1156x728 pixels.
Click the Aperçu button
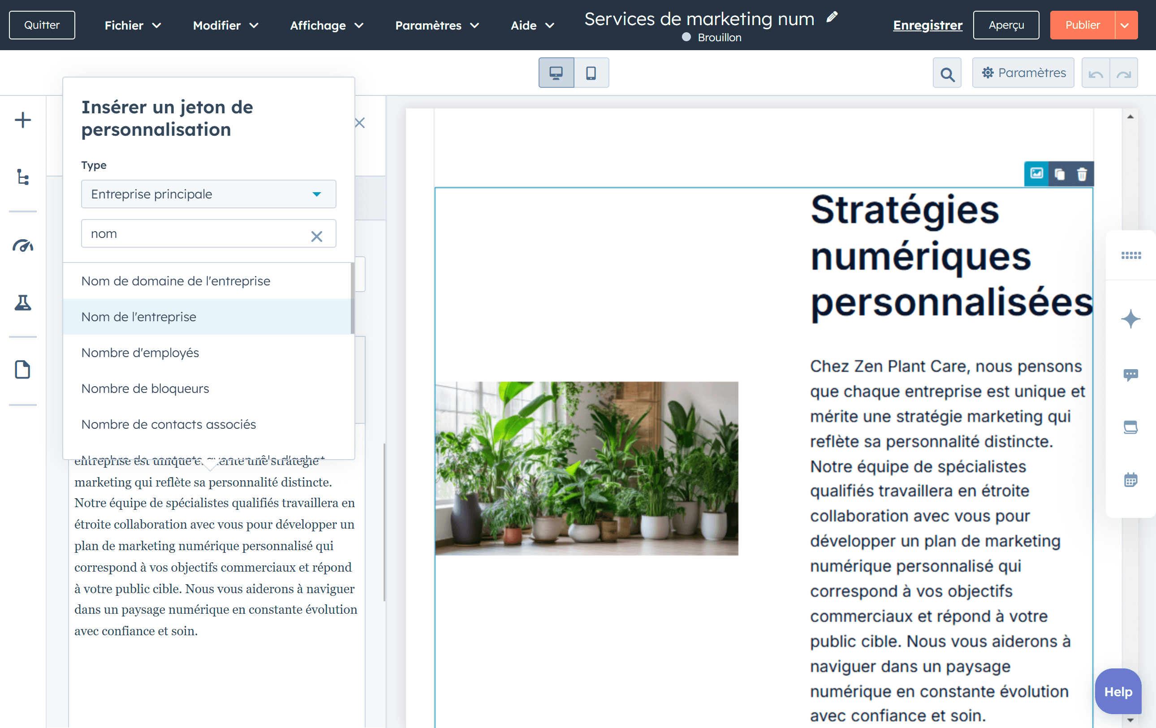click(x=1006, y=26)
